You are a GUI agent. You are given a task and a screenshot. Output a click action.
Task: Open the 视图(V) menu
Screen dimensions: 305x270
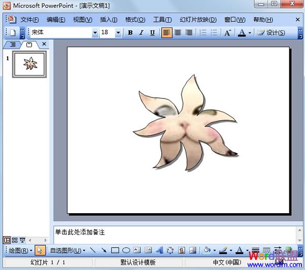point(82,20)
